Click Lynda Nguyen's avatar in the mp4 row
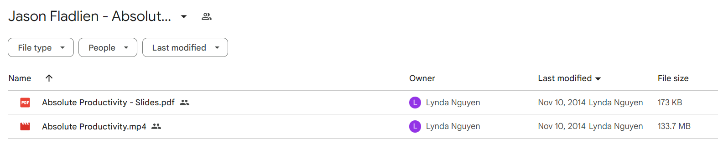Image resolution: width=718 pixels, height=165 pixels. pyautogui.click(x=415, y=126)
